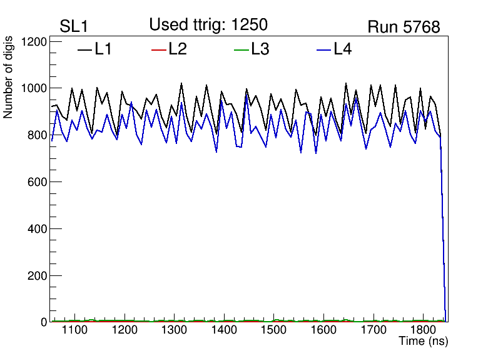The image size is (498, 358).
Task: Select the L2 legend label text
Action: point(178,49)
